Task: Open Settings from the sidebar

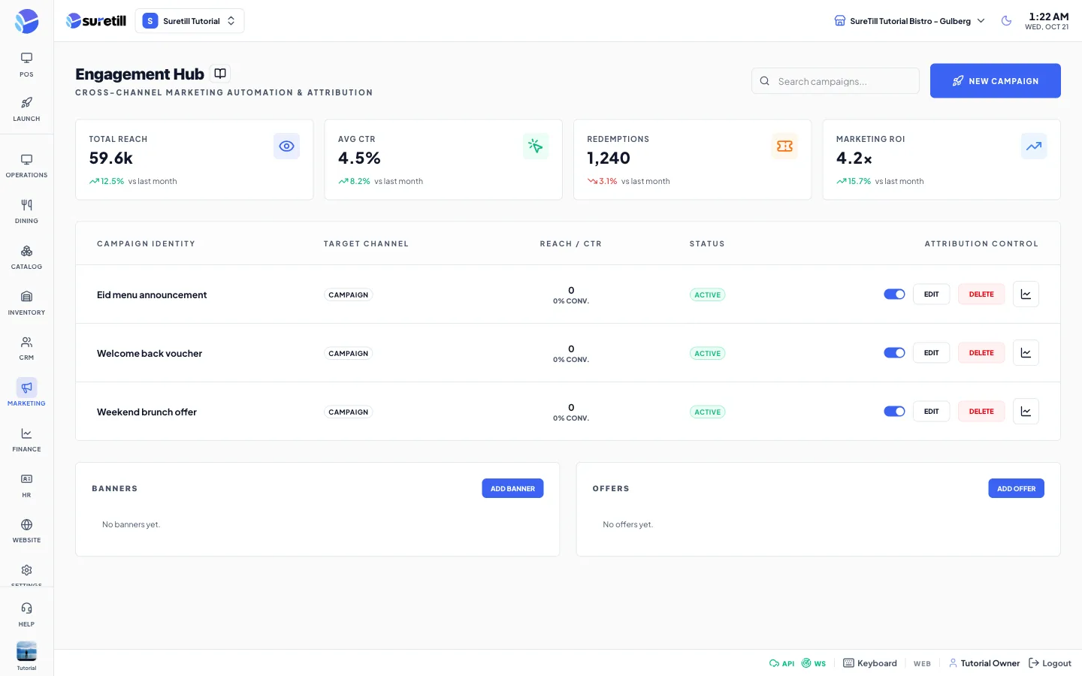Action: point(26,574)
